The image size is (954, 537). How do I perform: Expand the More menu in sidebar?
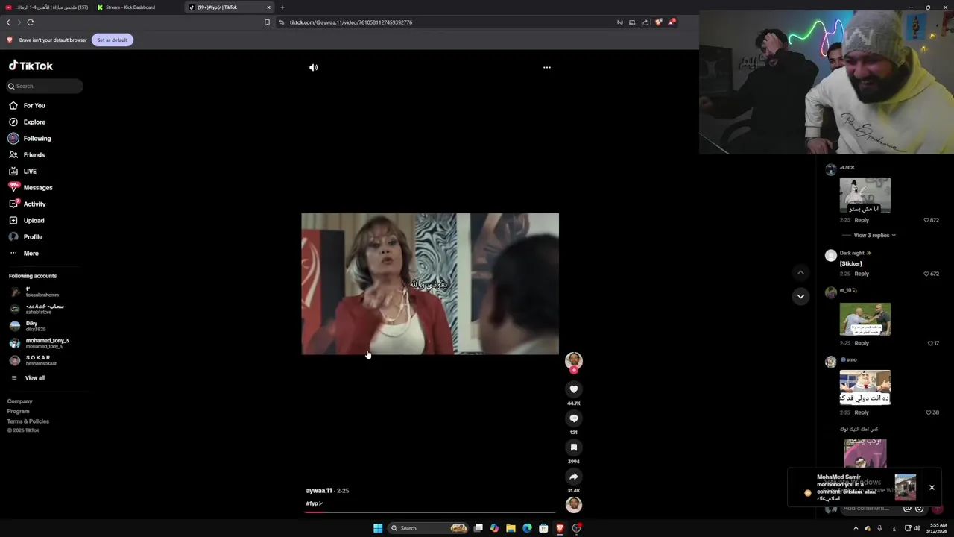31,254
